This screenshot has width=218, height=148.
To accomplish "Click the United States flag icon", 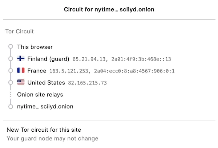I will [21, 82].
